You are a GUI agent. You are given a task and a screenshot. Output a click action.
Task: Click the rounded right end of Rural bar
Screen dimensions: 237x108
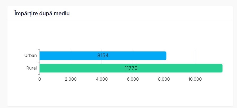point(221,68)
